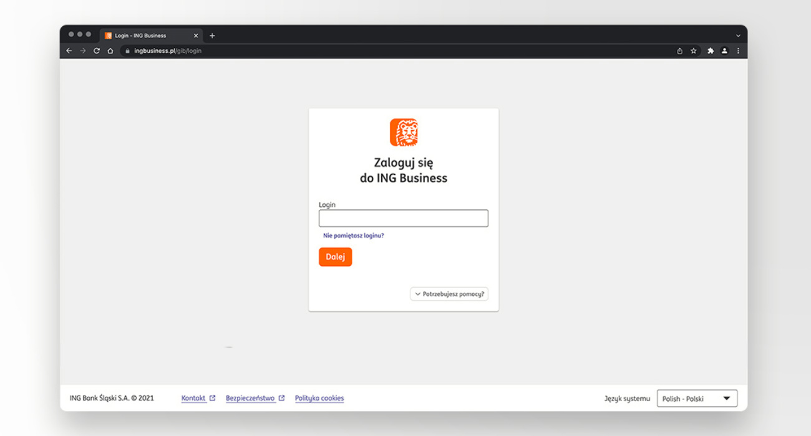Click the Zaloguj się do ING Business heading
The width and height of the screenshot is (811, 436).
404,170
